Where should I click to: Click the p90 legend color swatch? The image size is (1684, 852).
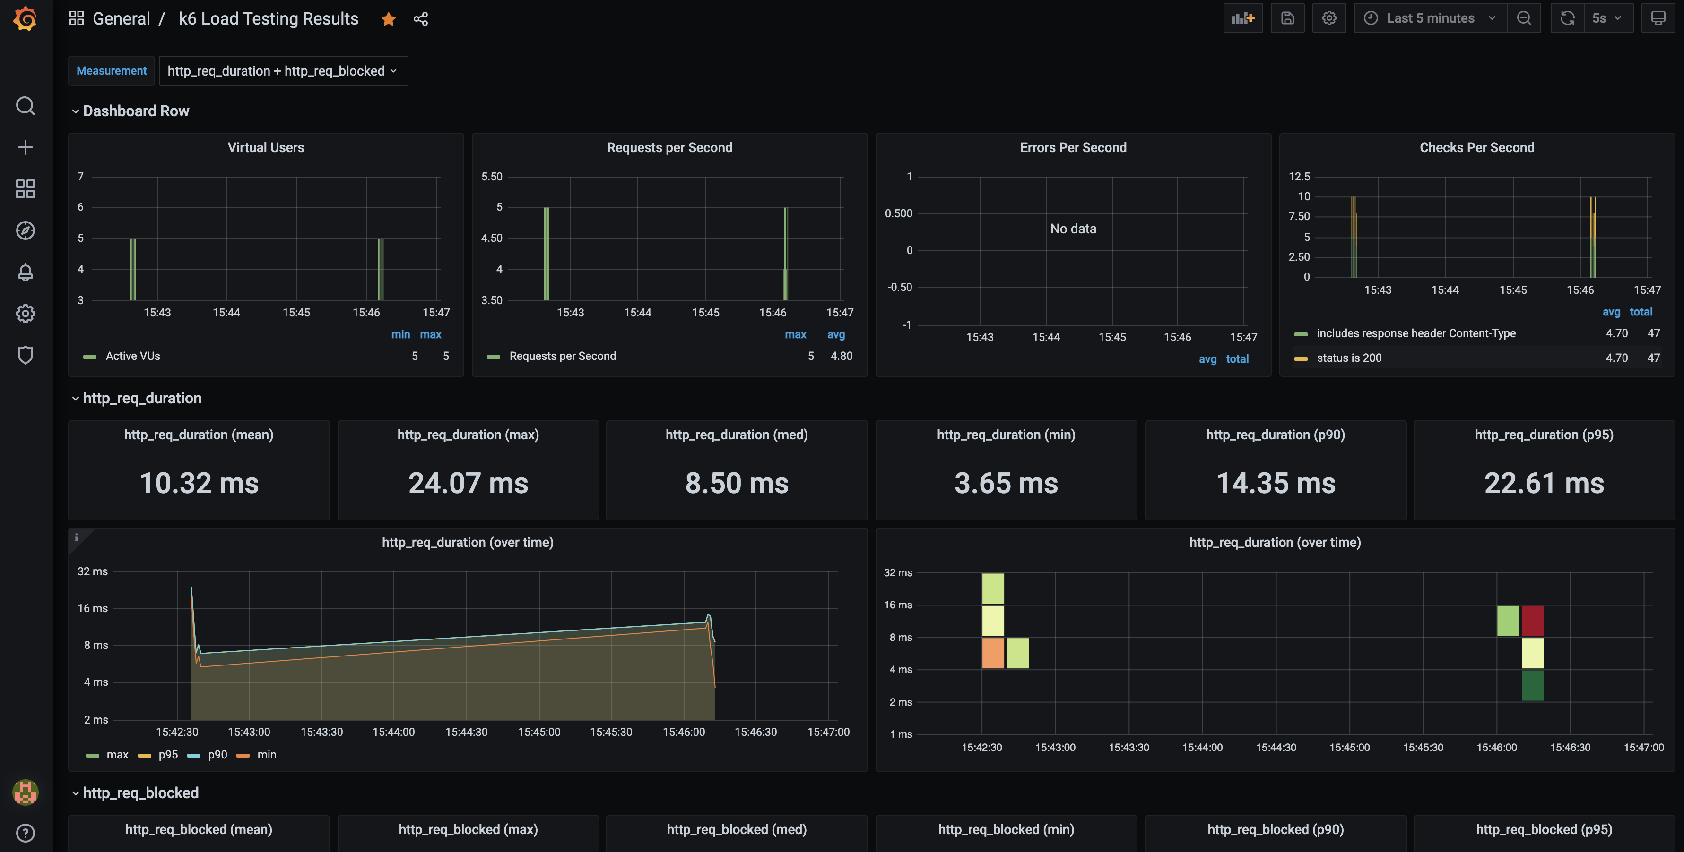pyautogui.click(x=193, y=755)
